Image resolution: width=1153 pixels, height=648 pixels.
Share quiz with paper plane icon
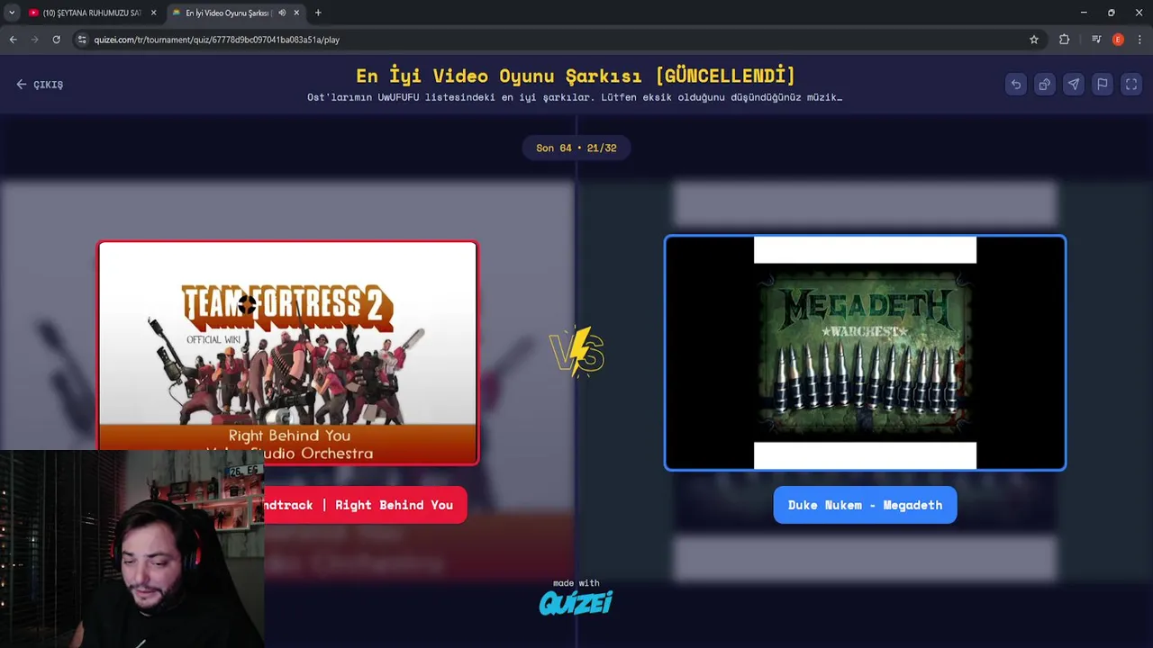coord(1073,85)
